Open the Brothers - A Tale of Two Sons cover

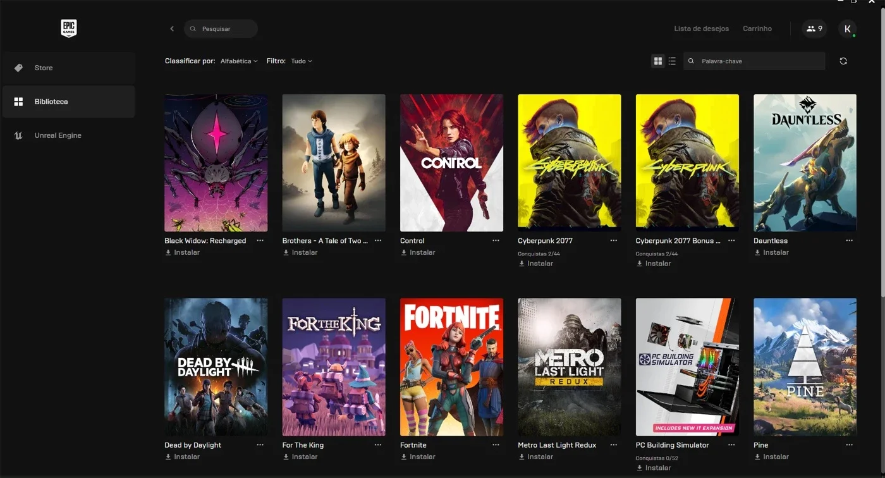(x=334, y=163)
